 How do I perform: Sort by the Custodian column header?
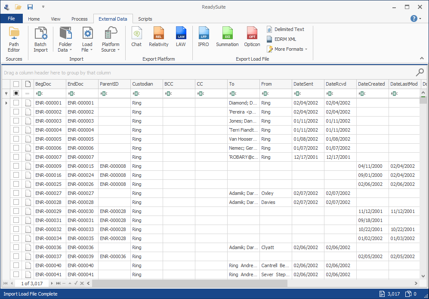(147, 84)
